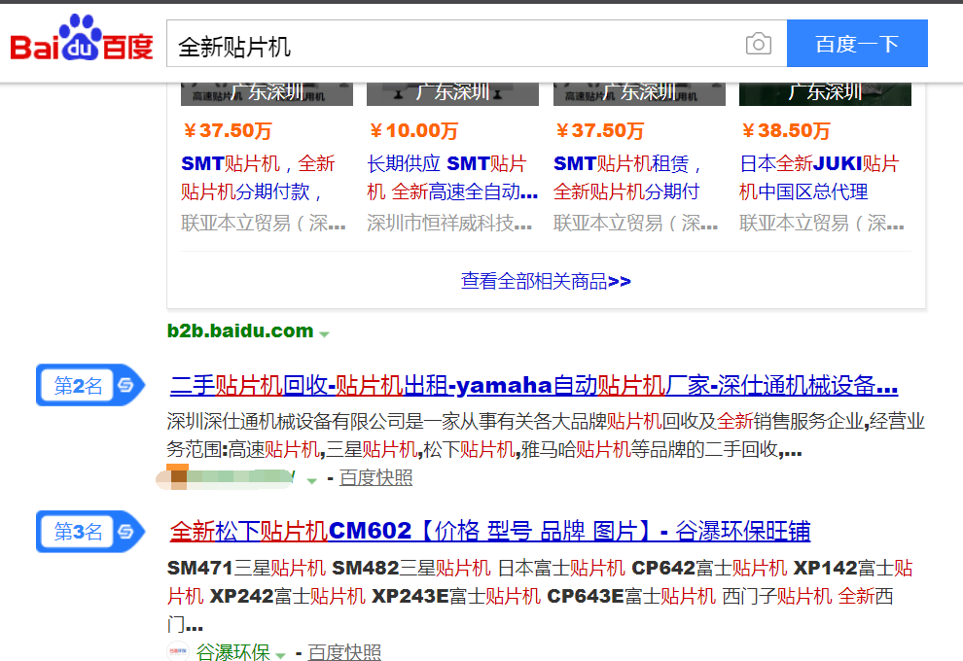Click the 谷瀑环保 site favicon

click(x=178, y=651)
